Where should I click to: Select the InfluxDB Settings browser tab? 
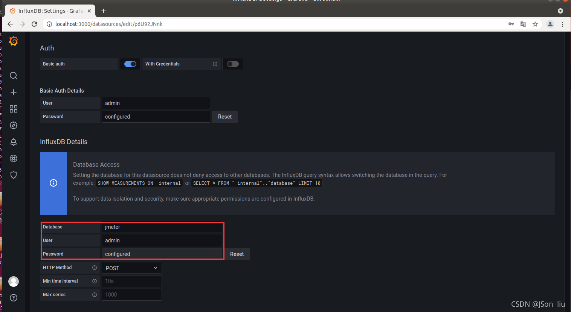pyautogui.click(x=50, y=11)
